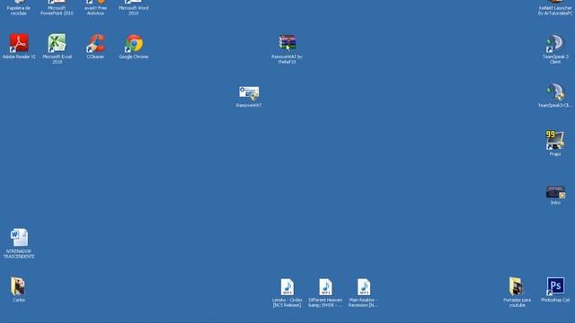The width and height of the screenshot is (575, 323).
Task: Open the Fraps shortcut
Action: (555, 140)
